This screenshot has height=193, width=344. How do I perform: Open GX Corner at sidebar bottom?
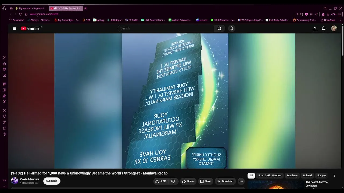pyautogui.click(x=4, y=180)
